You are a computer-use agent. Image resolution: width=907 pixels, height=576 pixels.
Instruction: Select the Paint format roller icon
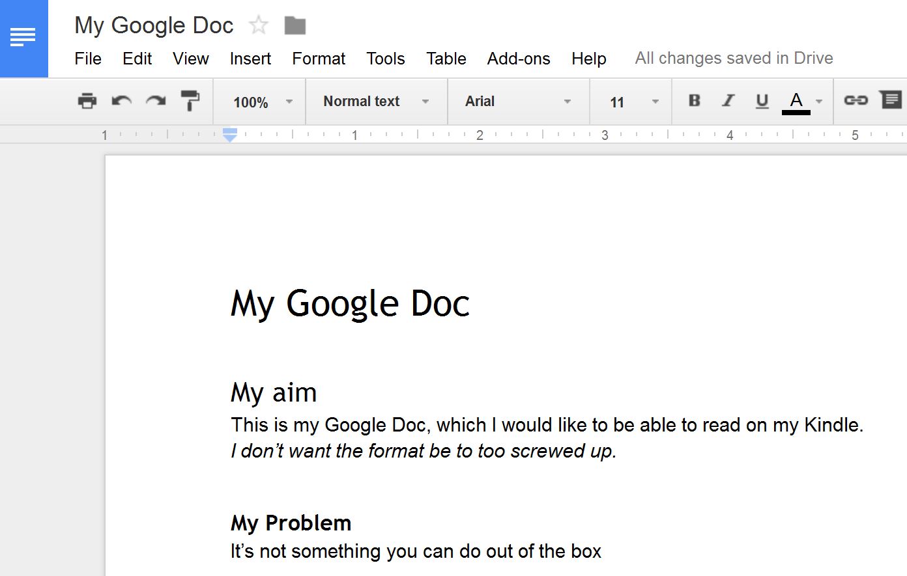point(190,101)
